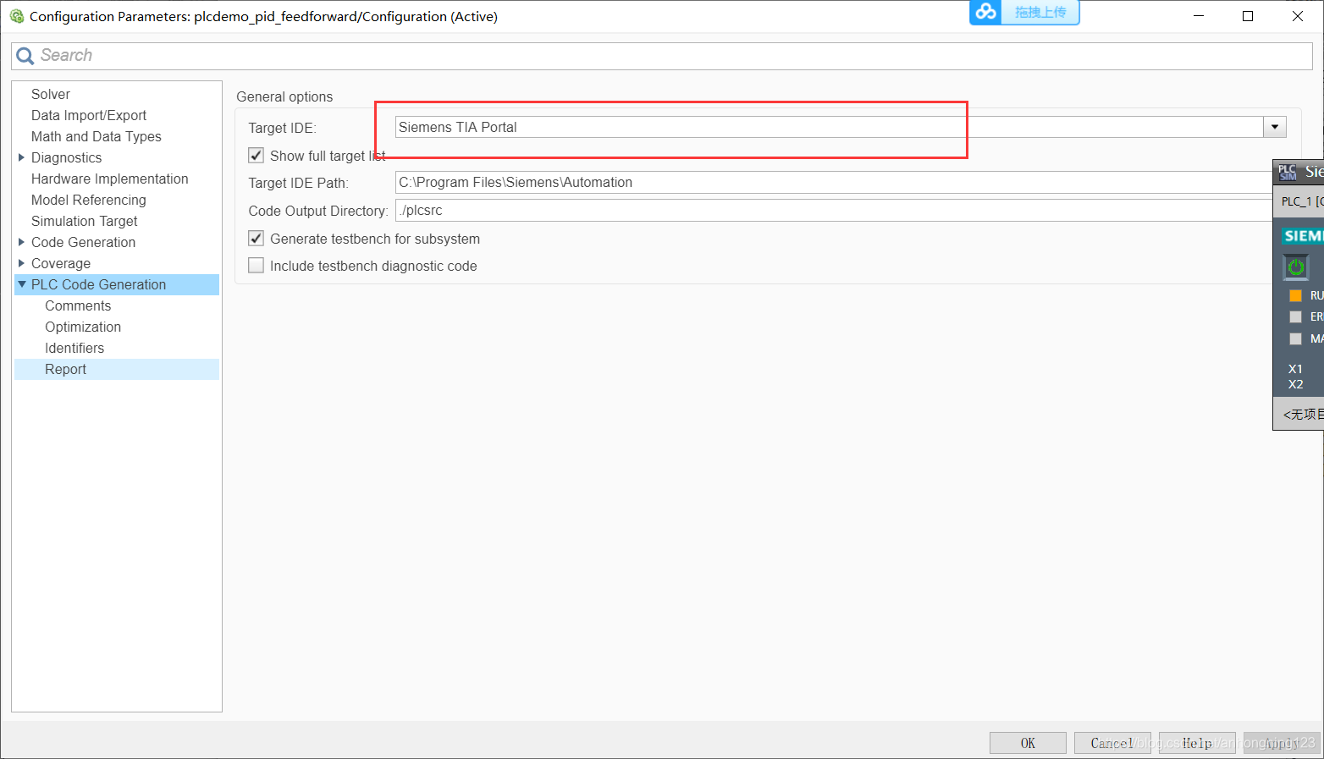This screenshot has height=759, width=1324.
Task: Close the Configuration Parameters window
Action: (x=1298, y=16)
